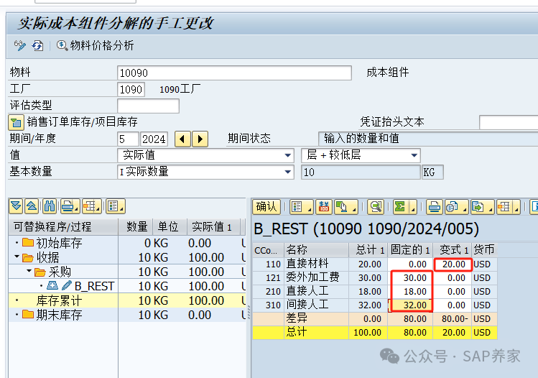The width and height of the screenshot is (538, 378).
Task: Click the magnifier search icon in right toolbar
Action: coord(376,207)
